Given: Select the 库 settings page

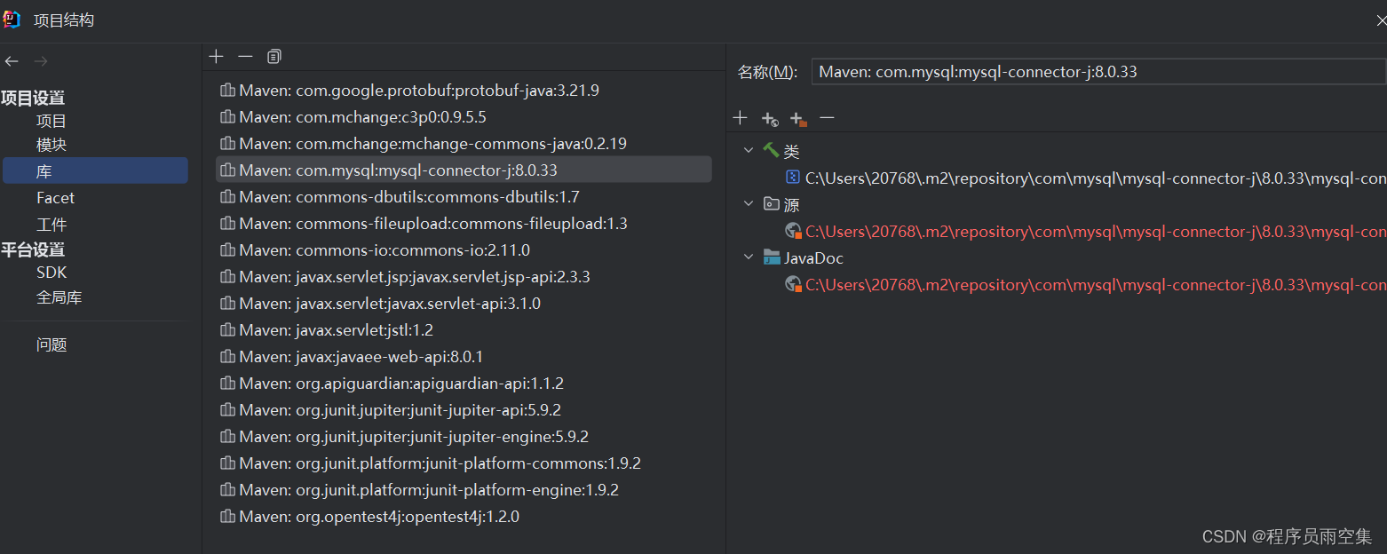Looking at the screenshot, I should coord(95,170).
